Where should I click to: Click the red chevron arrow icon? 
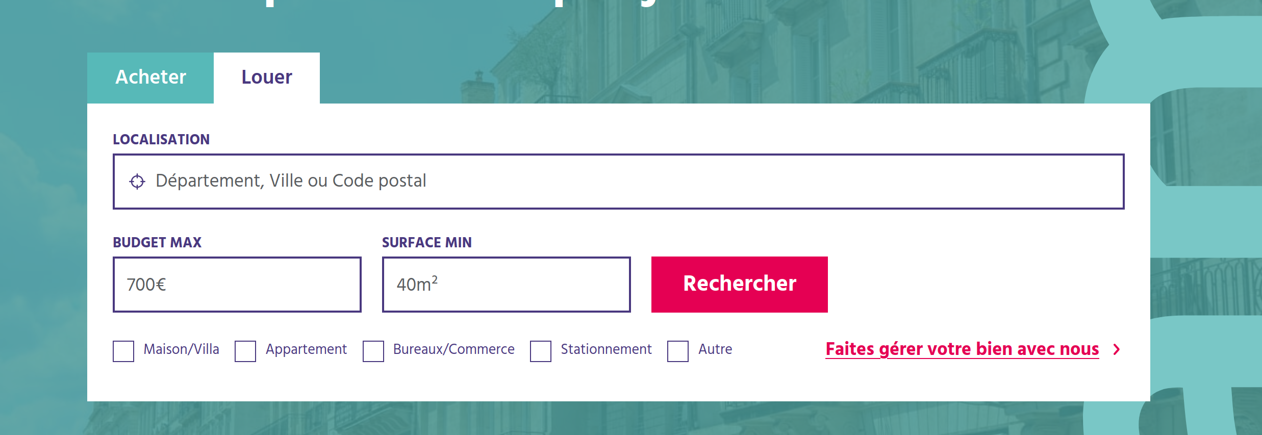point(1117,349)
